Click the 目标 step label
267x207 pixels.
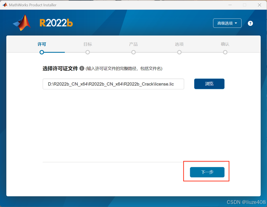[x=88, y=44]
